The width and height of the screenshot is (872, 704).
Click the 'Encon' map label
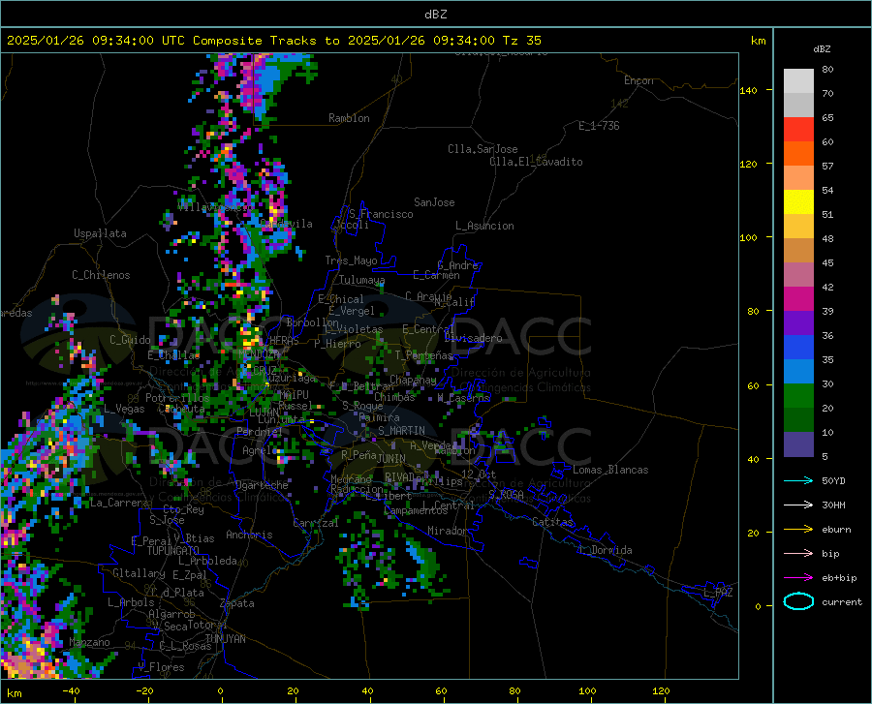638,80
